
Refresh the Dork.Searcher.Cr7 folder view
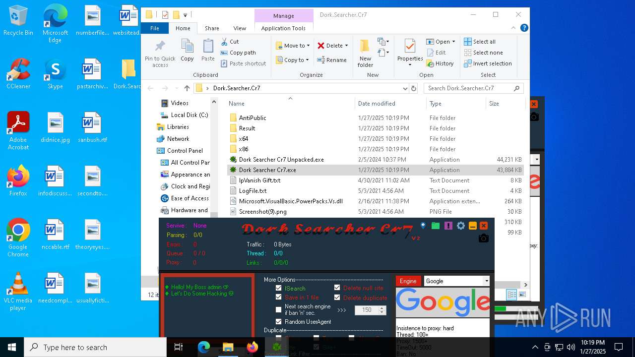pyautogui.click(x=414, y=88)
